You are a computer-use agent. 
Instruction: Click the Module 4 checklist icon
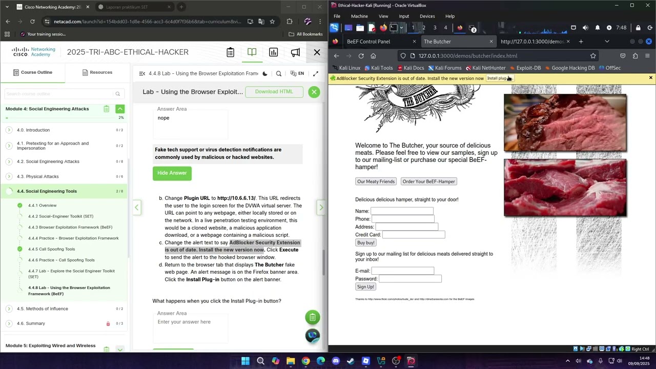click(106, 109)
